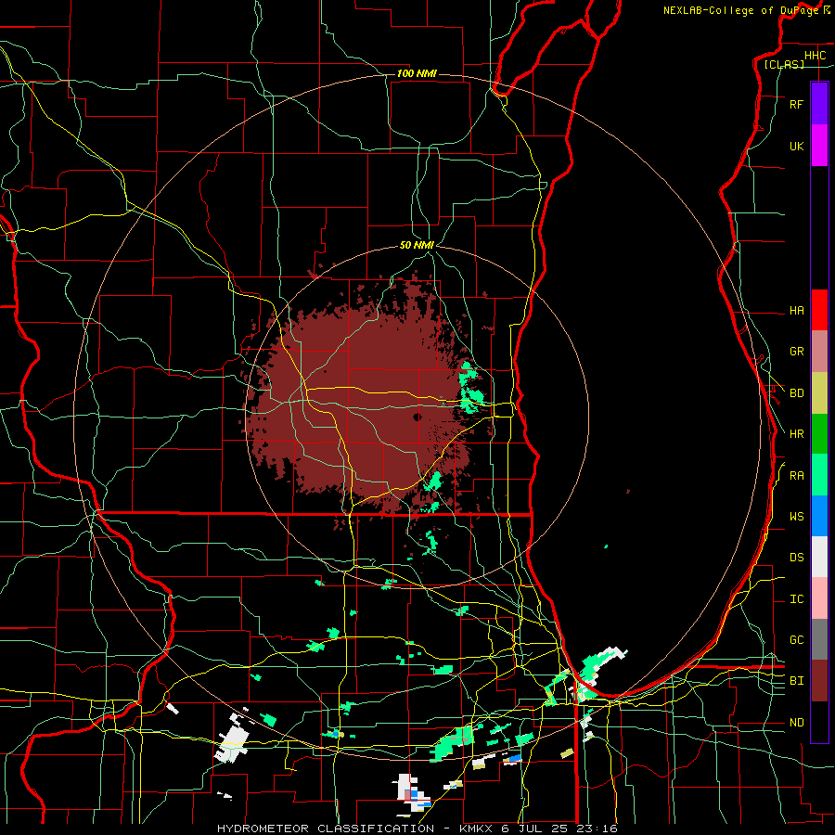Viewport: 835px width, 835px height.
Task: Click the HA legend label
Action: [796, 311]
